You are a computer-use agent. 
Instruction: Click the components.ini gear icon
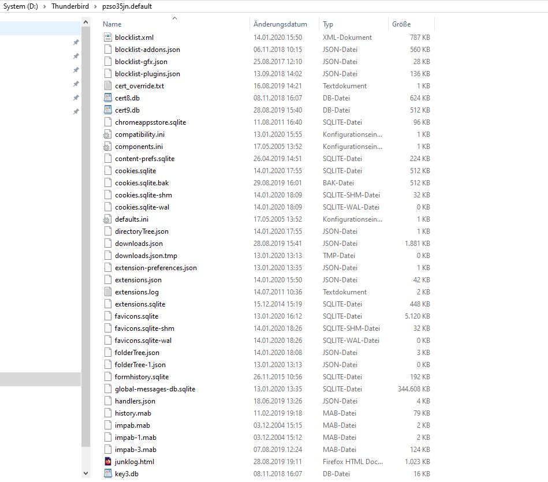click(107, 147)
